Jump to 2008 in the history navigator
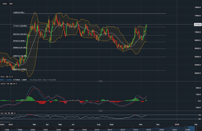The height and width of the screenshot is (131, 202). click(x=85, y=130)
